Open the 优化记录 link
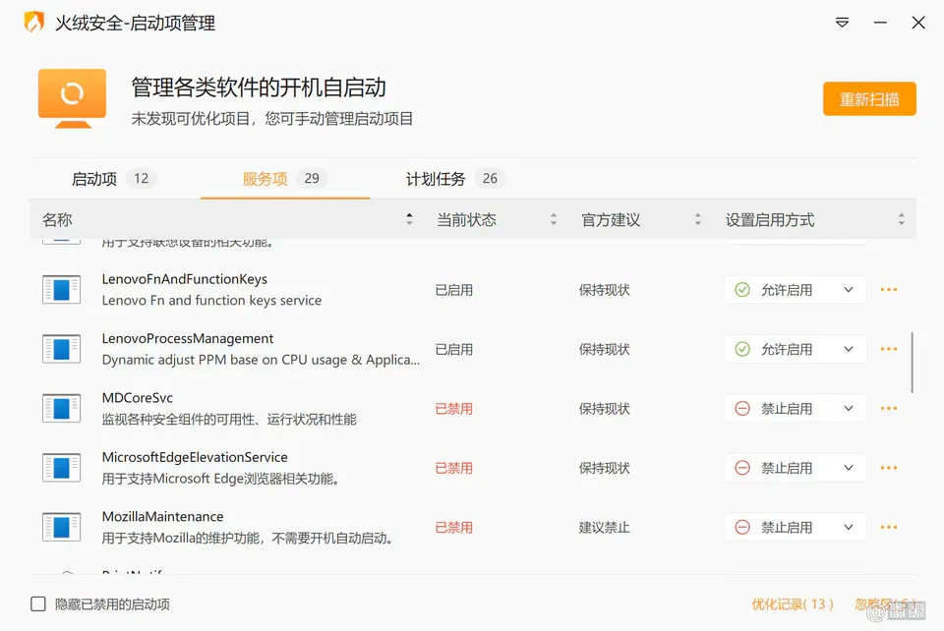 (x=793, y=603)
